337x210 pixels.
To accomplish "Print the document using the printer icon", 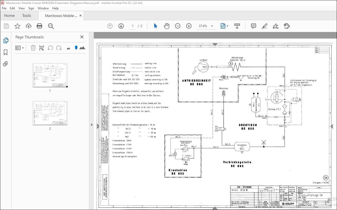I will (x=39, y=26).
